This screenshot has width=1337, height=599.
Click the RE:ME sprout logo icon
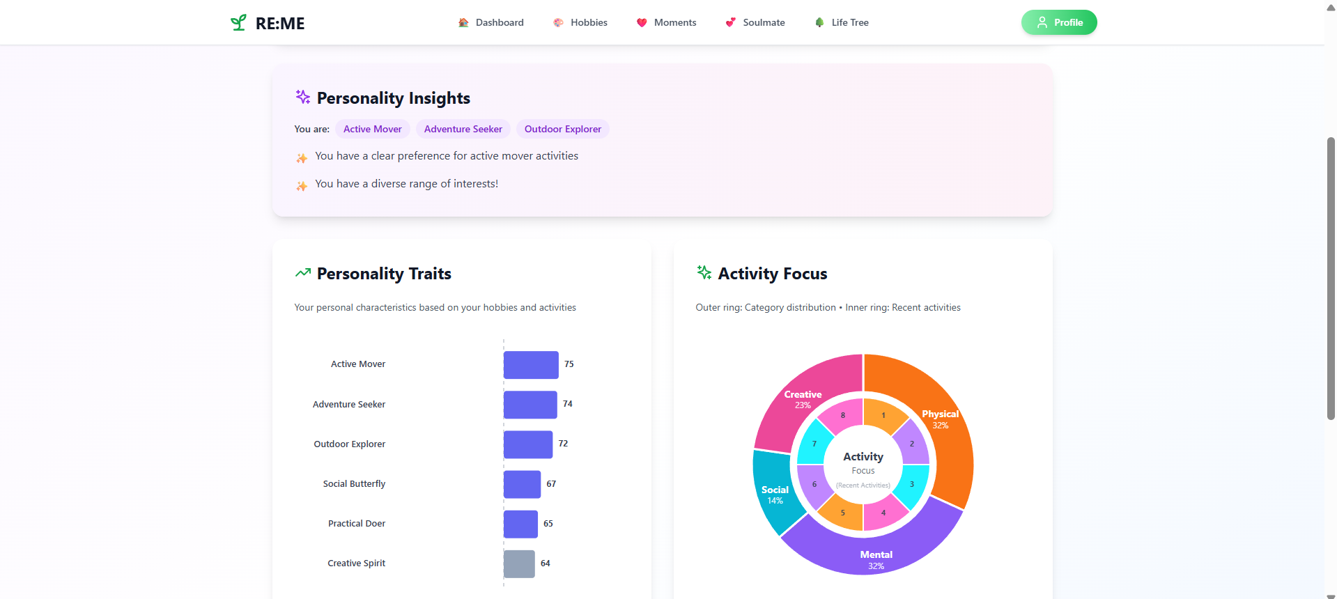[238, 22]
